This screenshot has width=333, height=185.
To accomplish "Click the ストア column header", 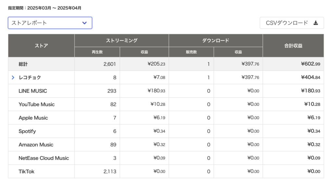I will 41,45.
